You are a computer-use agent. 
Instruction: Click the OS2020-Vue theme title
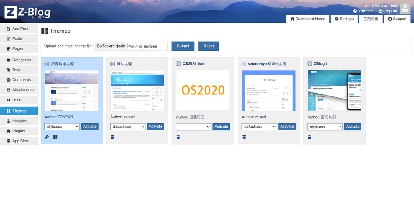point(193,64)
